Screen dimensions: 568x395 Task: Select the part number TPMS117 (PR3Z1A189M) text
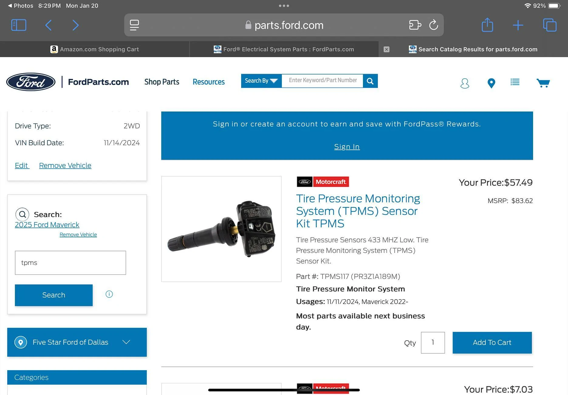pos(360,276)
